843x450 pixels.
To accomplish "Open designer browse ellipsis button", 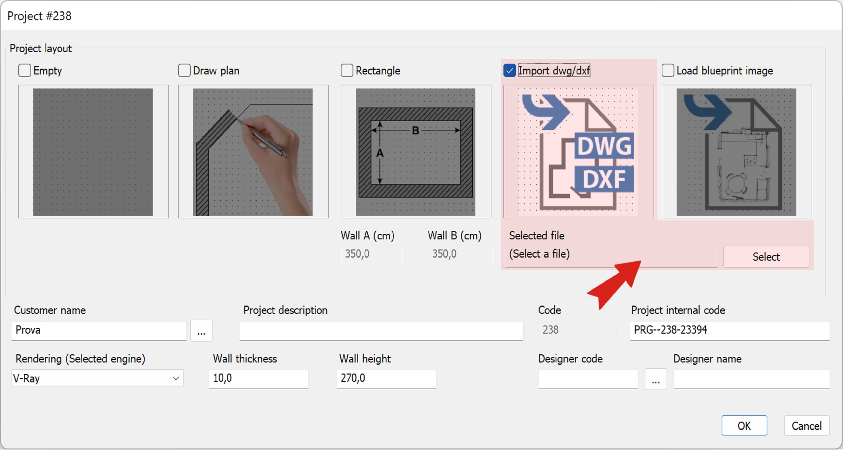I will (656, 379).
